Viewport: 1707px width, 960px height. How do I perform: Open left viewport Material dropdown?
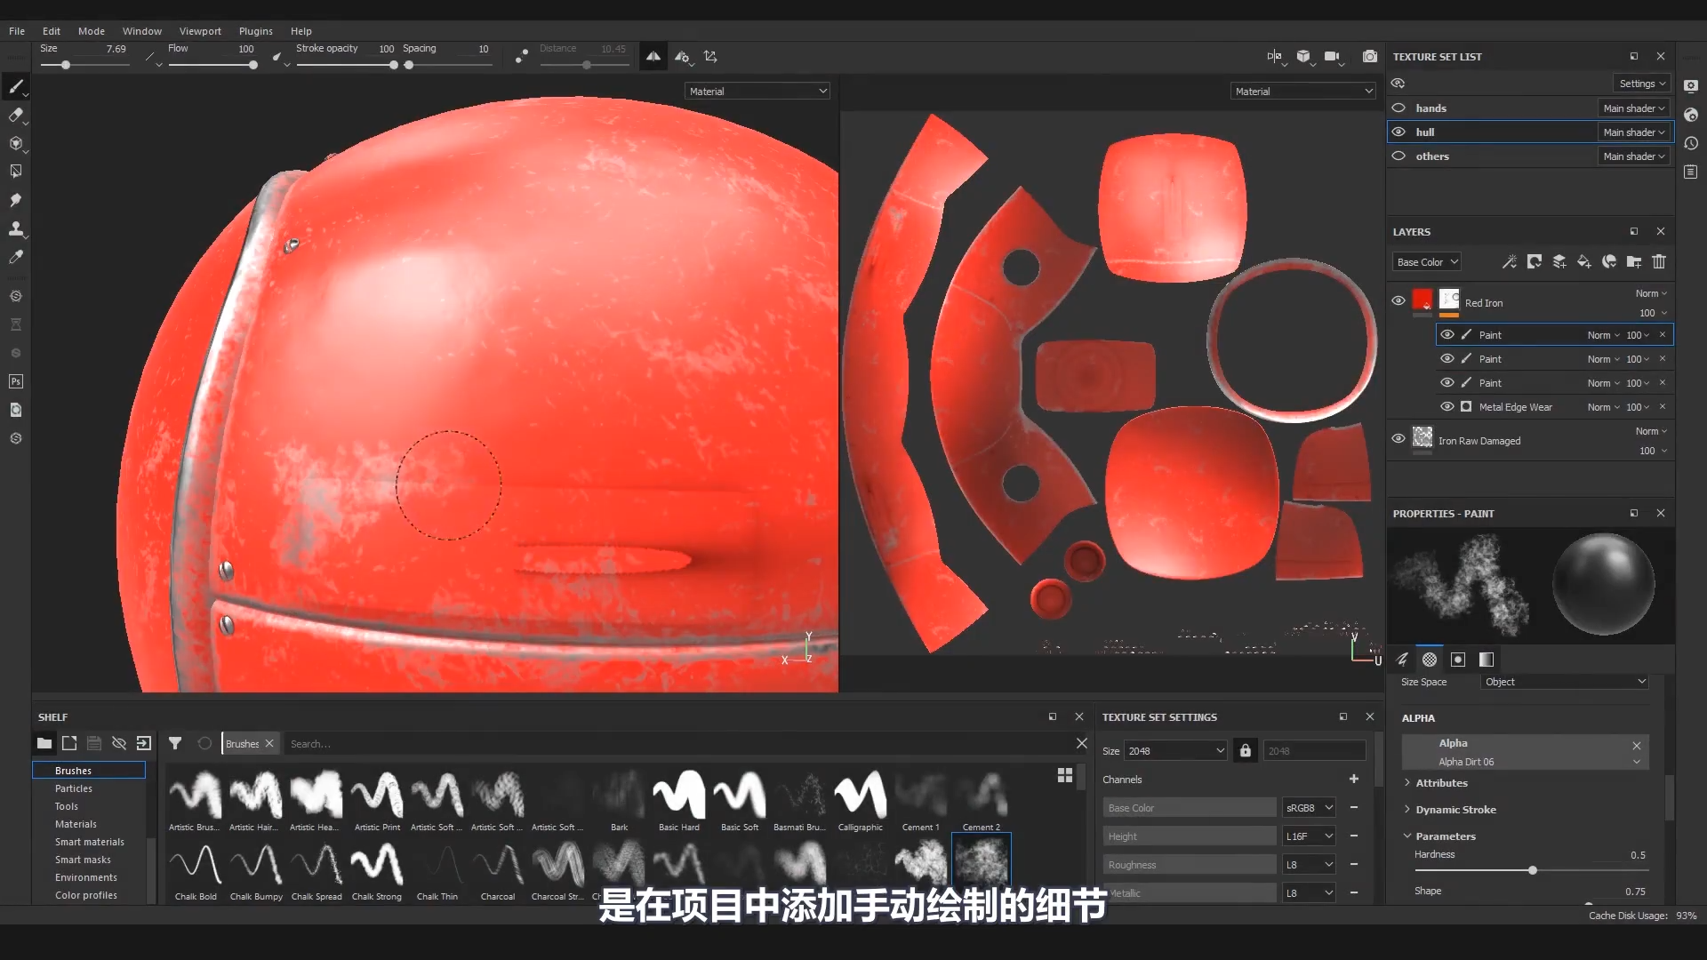point(757,91)
